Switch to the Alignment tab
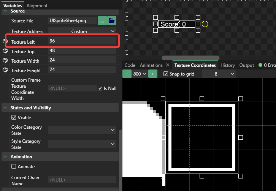This screenshot has width=276, height=191. coord(37,6)
